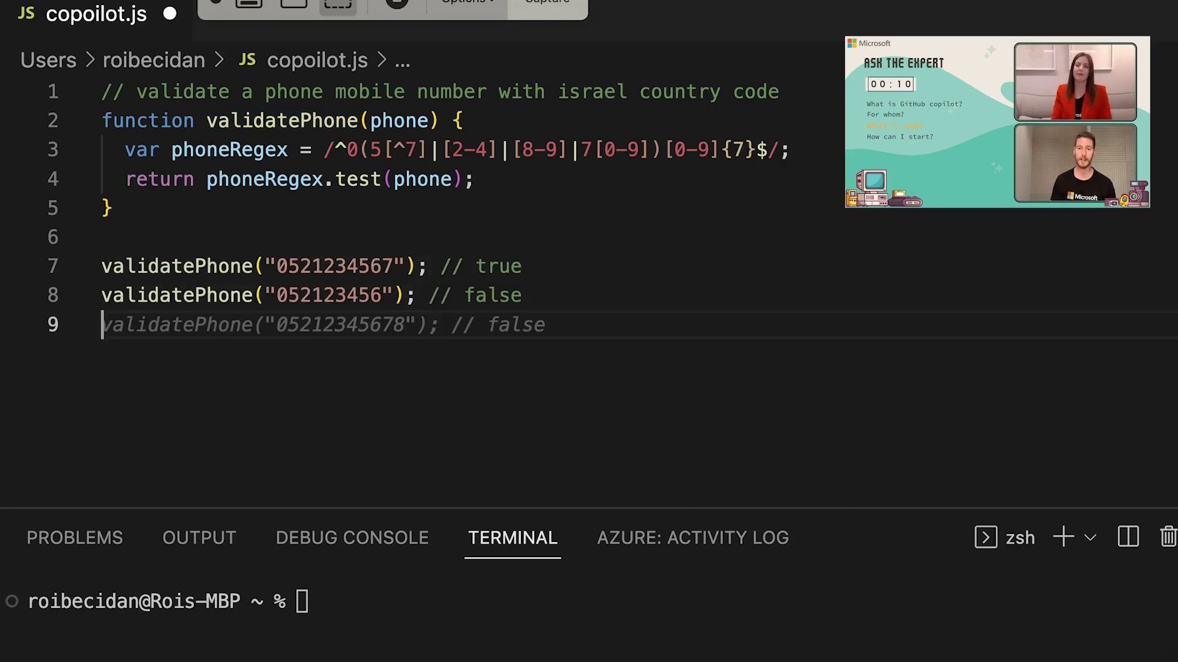Open the DEBUG CONSOLE tab
Image resolution: width=1178 pixels, height=662 pixels.
point(352,538)
